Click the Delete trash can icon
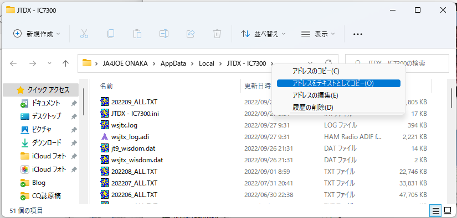The width and height of the screenshot is (457, 218). [x=217, y=34]
